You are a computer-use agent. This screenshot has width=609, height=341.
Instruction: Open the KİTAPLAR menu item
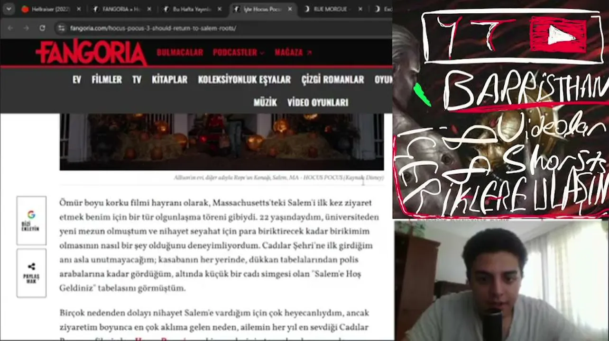click(169, 80)
